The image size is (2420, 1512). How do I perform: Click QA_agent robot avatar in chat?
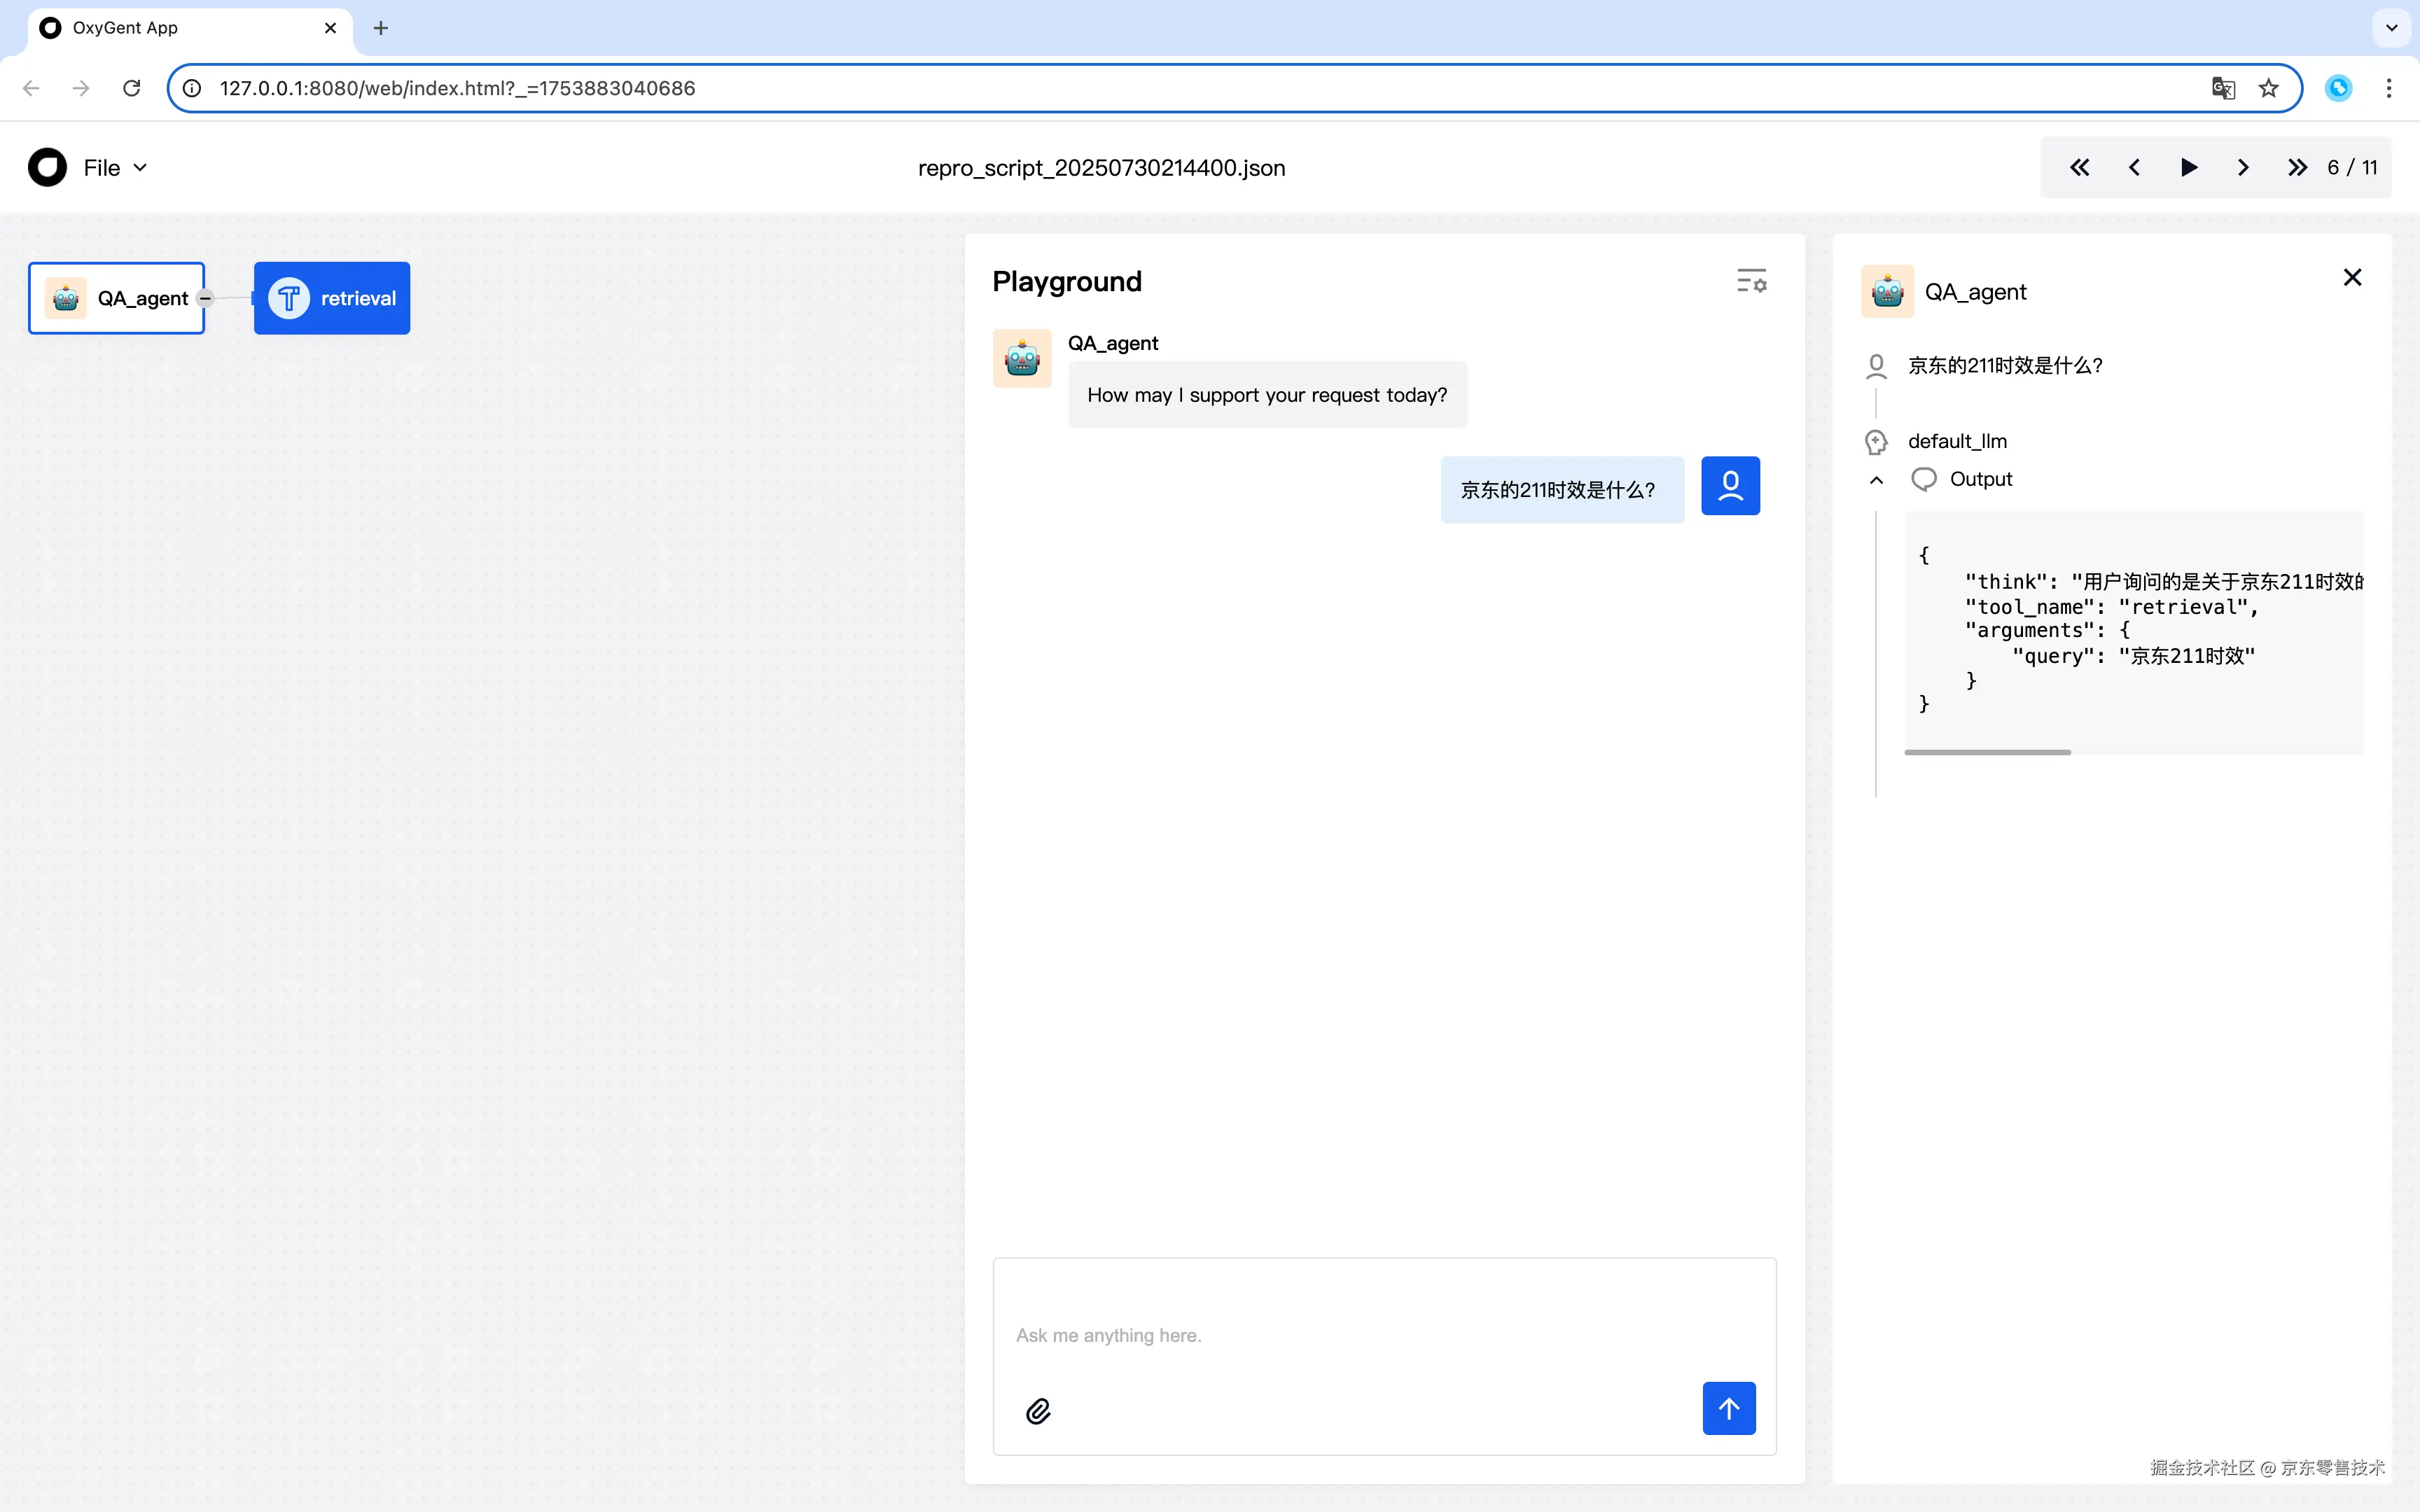(x=1022, y=358)
